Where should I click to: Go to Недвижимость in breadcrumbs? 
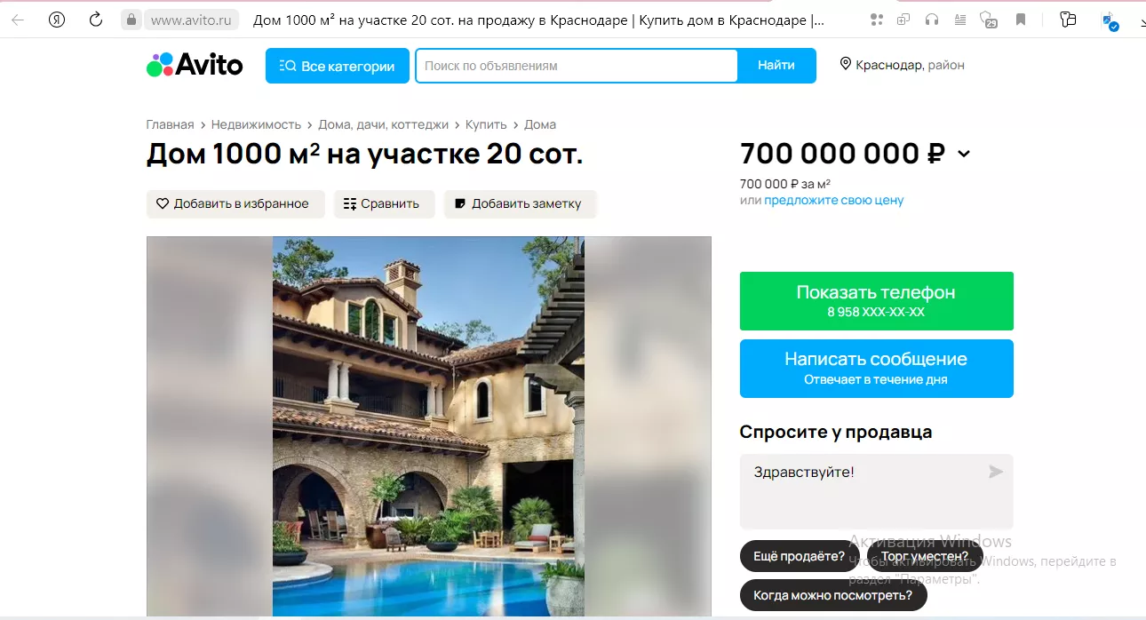click(256, 124)
